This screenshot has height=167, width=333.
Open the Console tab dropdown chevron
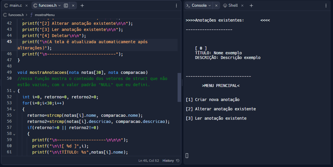210,6
